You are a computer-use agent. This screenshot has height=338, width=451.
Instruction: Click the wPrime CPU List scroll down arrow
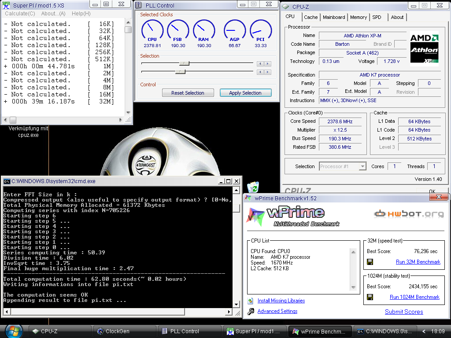tap(354, 287)
